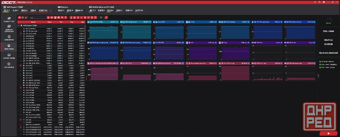Open the System Tuning section
The height and width of the screenshot is (137, 340).
(9, 56)
